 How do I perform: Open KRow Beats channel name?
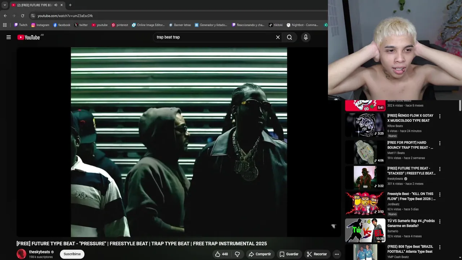pos(395,126)
